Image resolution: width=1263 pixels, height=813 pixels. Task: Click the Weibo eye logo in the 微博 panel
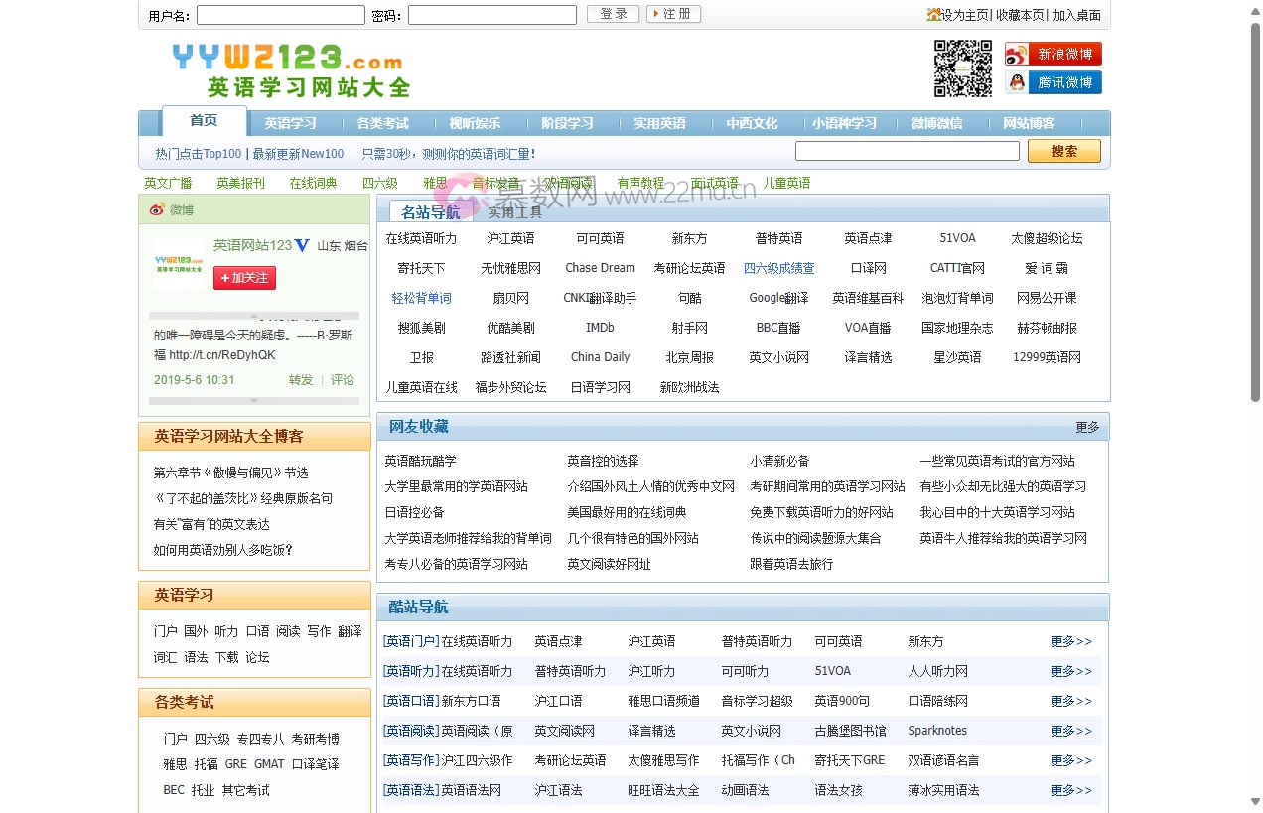157,207
